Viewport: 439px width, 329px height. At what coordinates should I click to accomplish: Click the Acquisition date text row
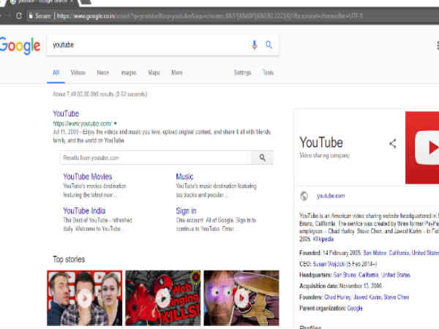pyautogui.click(x=340, y=286)
